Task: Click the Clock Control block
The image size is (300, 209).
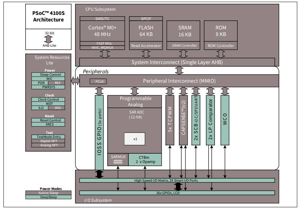Action: (48, 100)
